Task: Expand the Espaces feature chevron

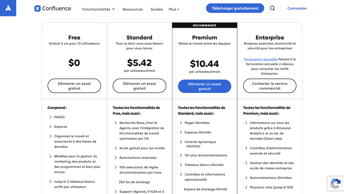Action: 51,127
